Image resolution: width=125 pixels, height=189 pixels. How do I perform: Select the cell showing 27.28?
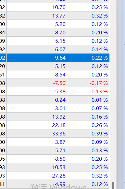[59, 176]
